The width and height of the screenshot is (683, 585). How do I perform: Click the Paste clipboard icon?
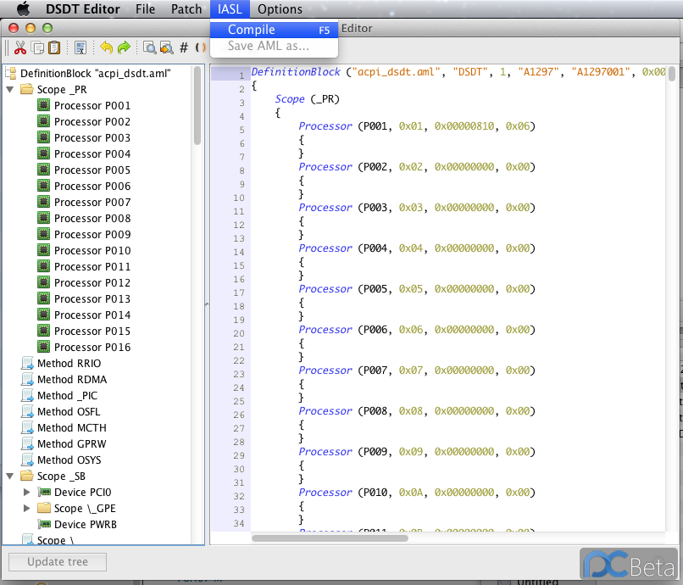coord(54,47)
